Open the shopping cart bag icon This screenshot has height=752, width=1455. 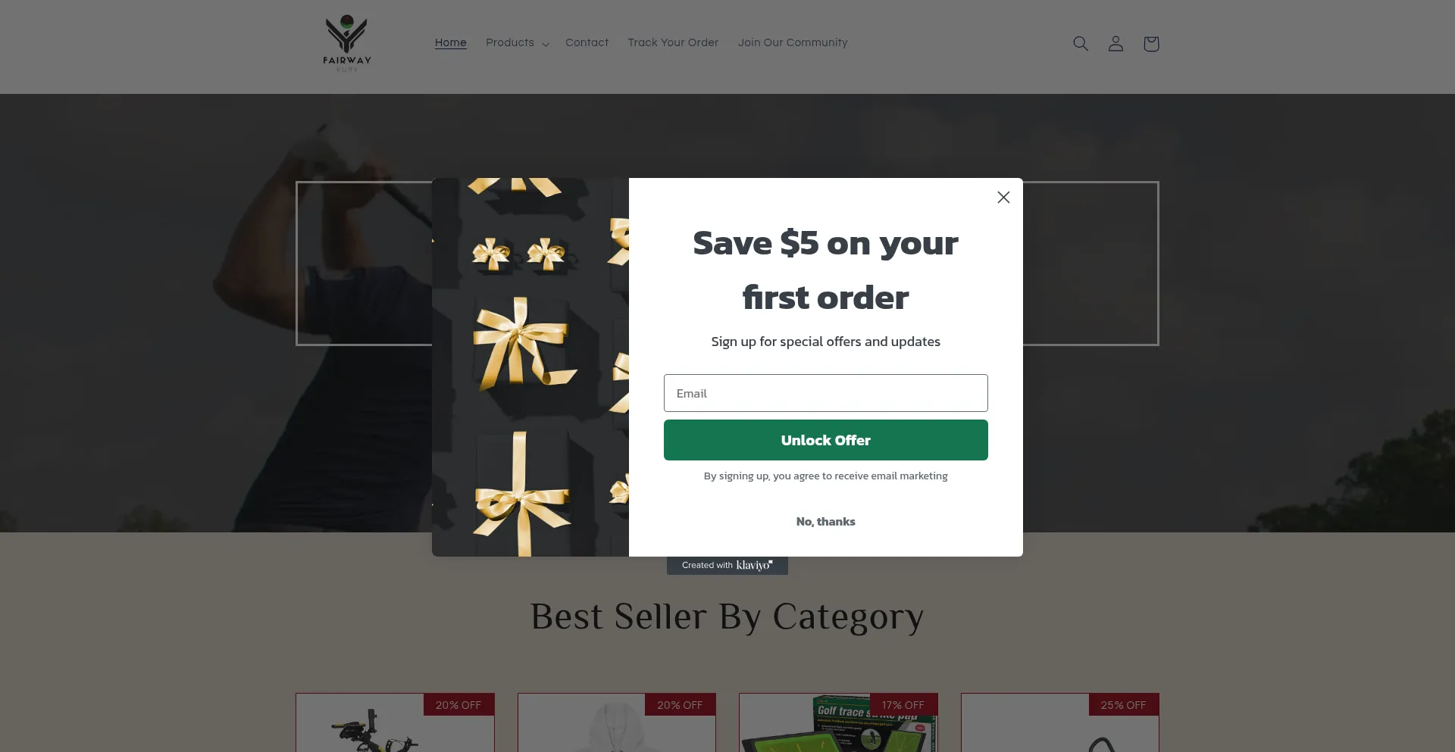click(x=1151, y=44)
